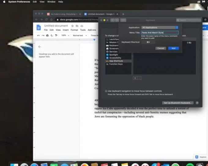This screenshot has width=208, height=166.
Task: Click the browser back arrow
Action: pyautogui.click(x=36, y=19)
